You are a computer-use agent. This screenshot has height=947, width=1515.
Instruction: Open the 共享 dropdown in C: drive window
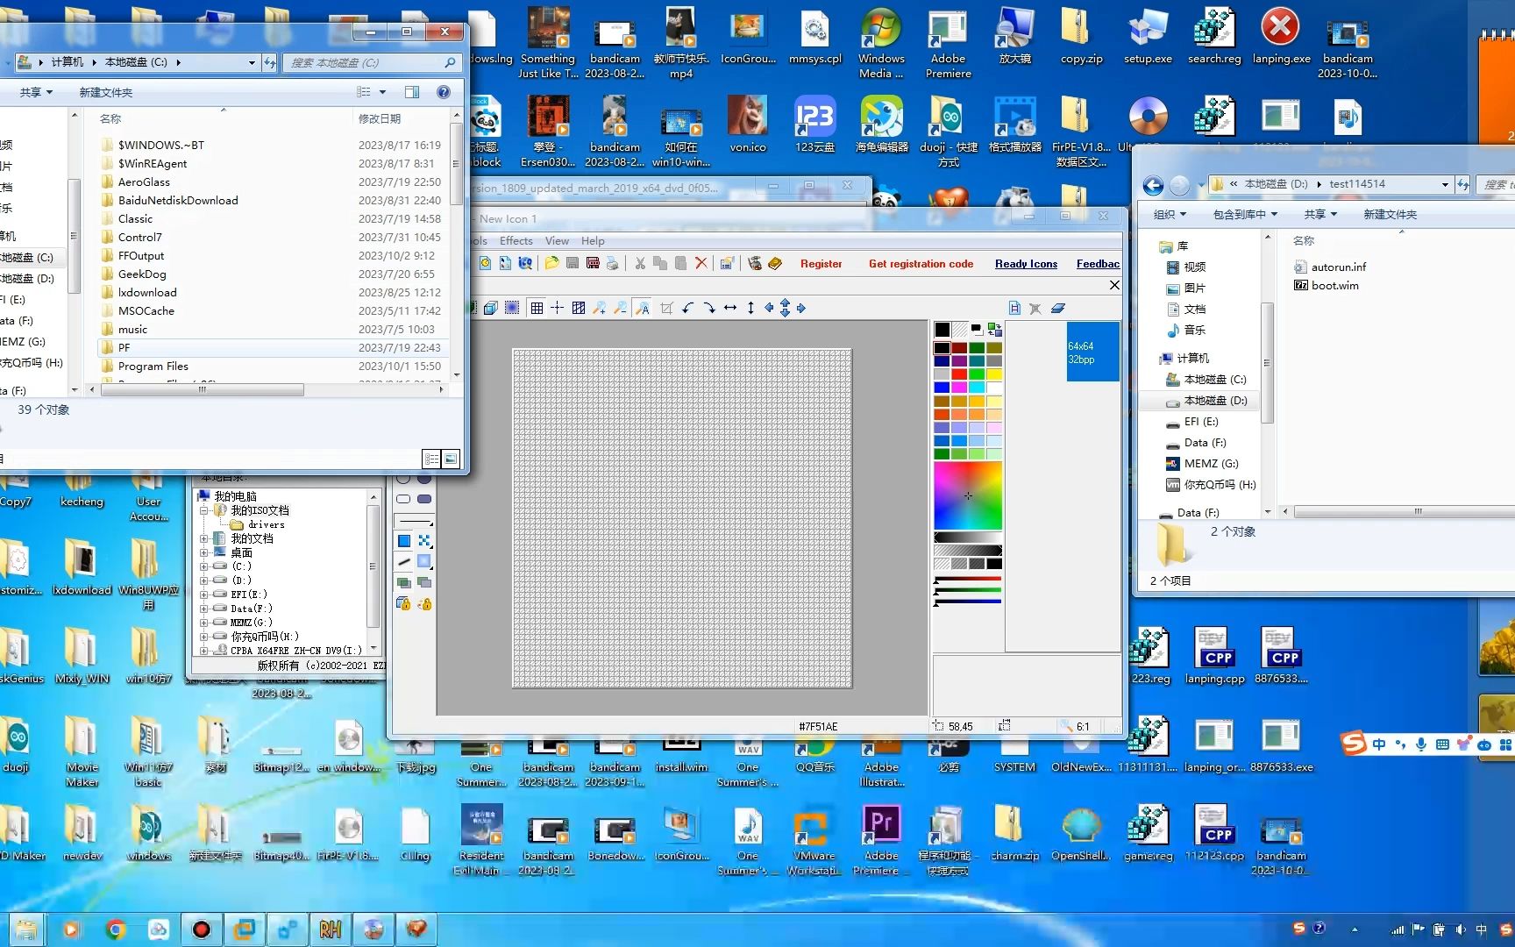click(x=37, y=92)
